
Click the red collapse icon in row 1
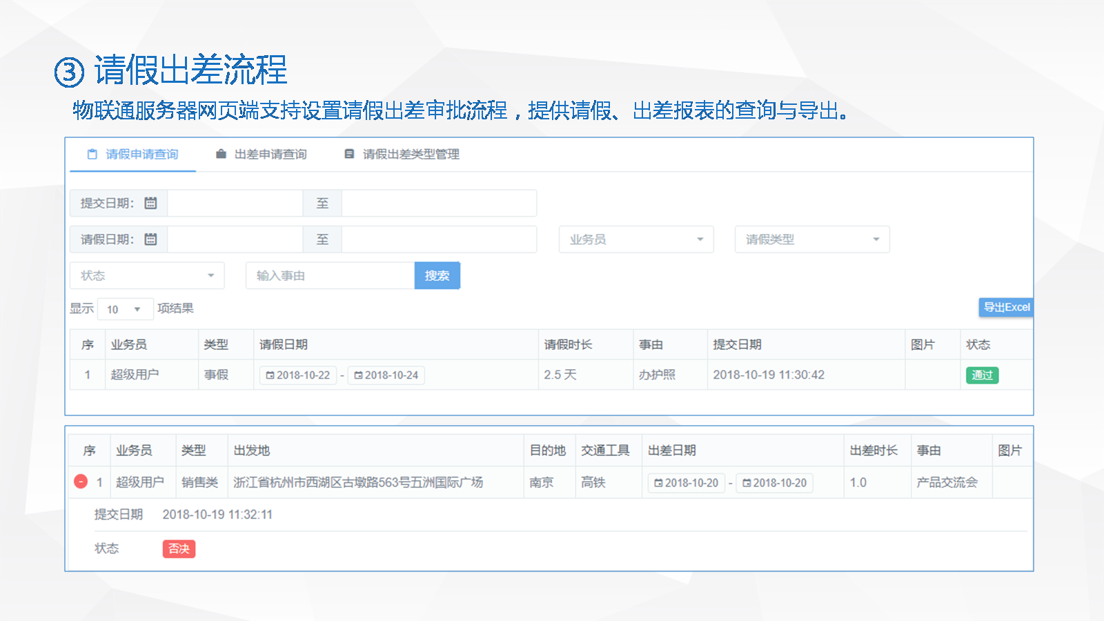[81, 482]
